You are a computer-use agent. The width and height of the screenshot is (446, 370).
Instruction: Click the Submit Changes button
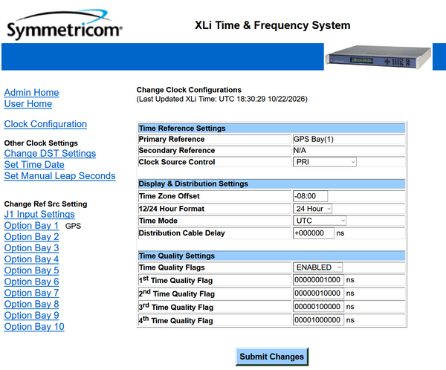click(271, 357)
